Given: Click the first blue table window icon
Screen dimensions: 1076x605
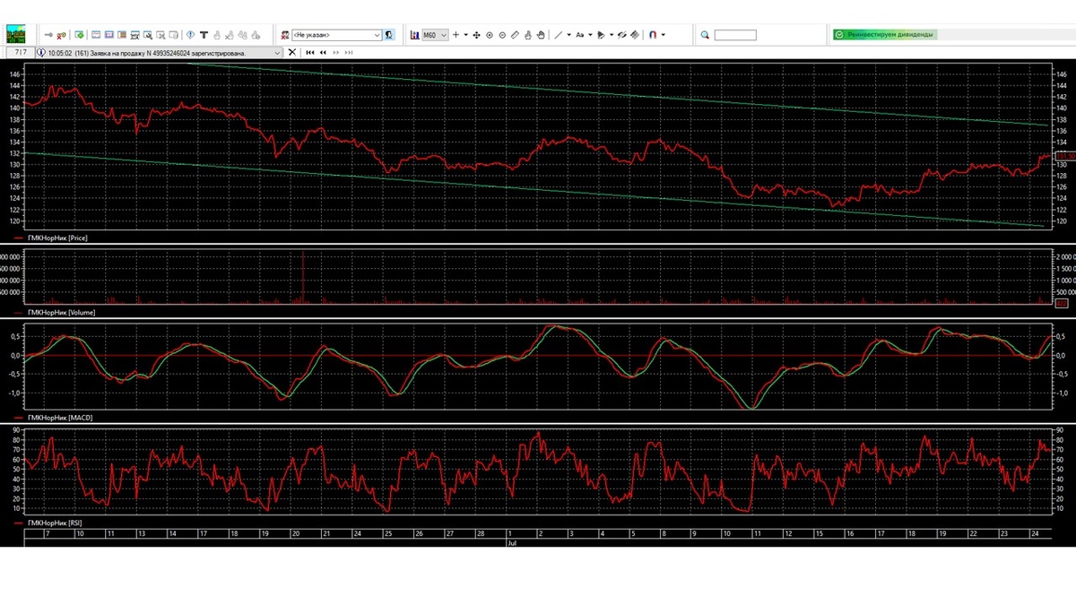Looking at the screenshot, I should (x=96, y=35).
